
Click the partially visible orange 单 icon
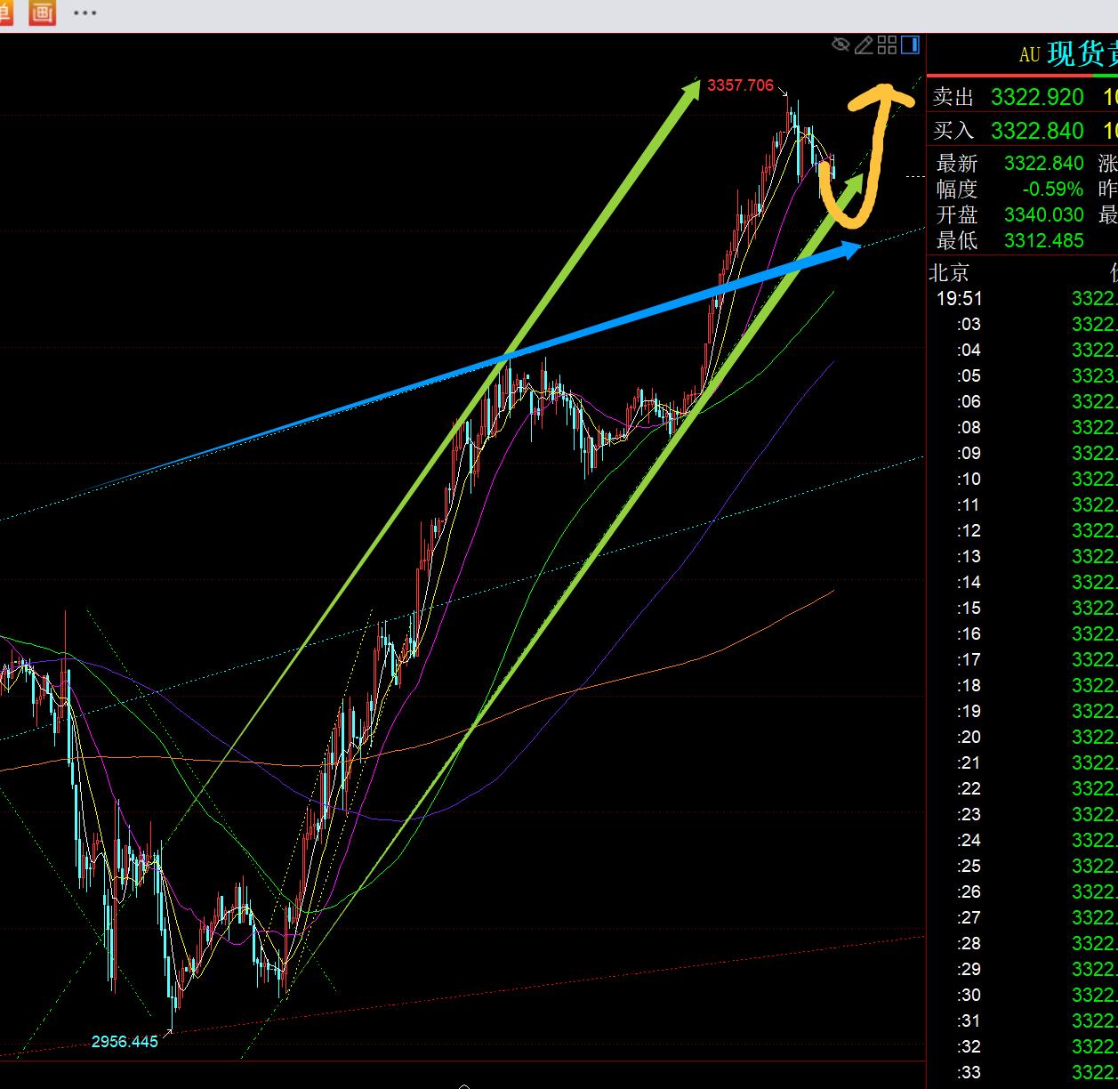6,12
